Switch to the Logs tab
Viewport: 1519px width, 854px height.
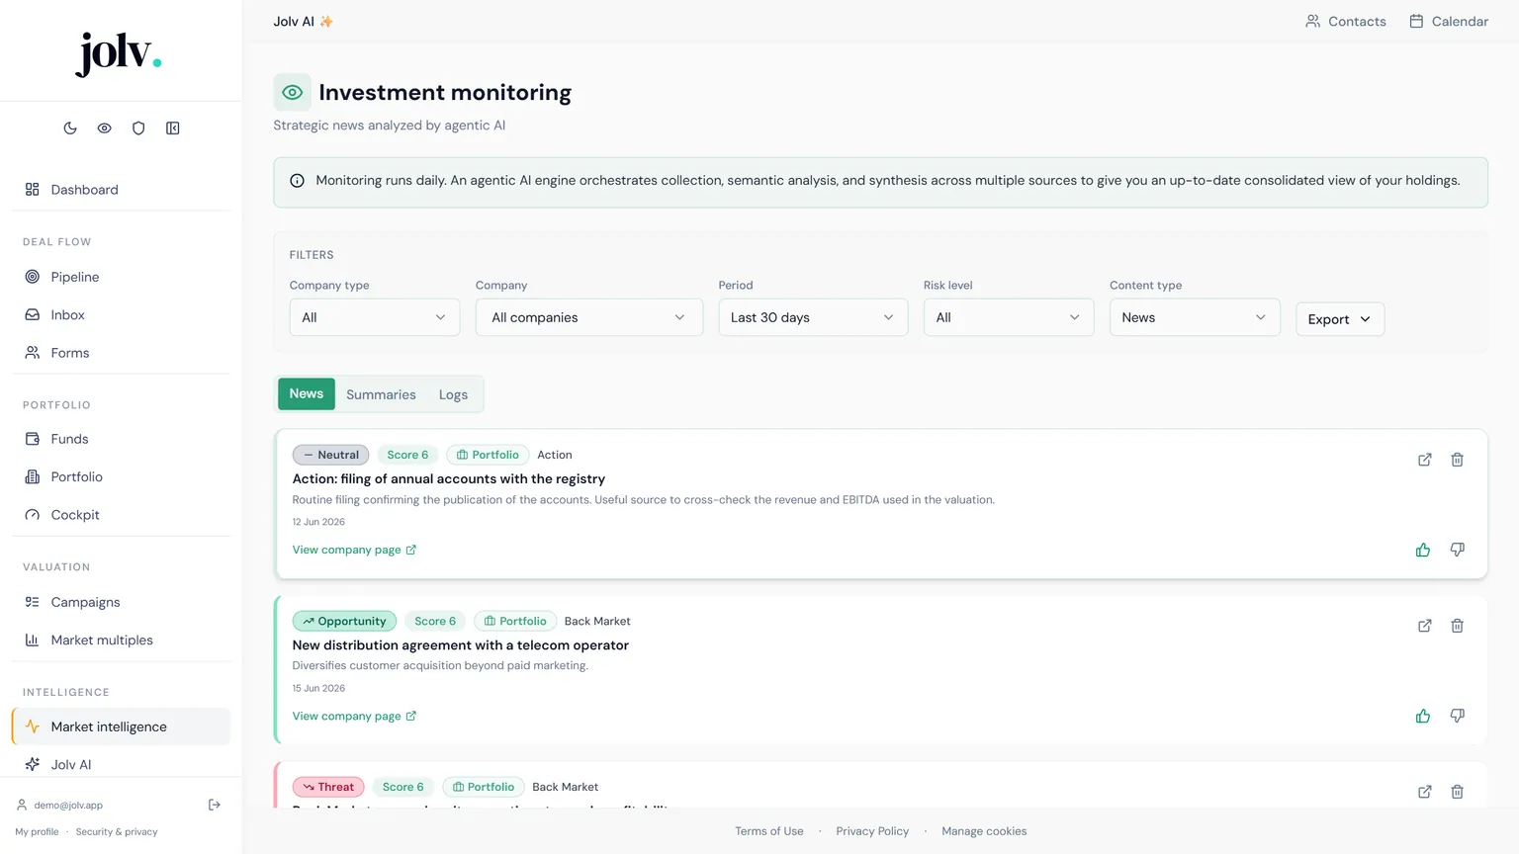(453, 394)
